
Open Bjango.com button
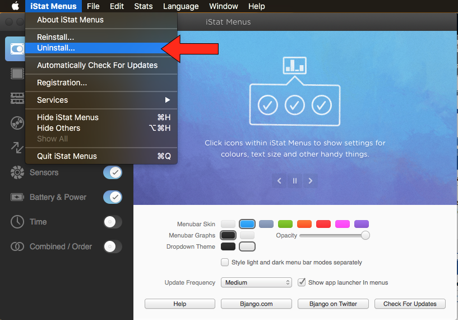click(256, 304)
